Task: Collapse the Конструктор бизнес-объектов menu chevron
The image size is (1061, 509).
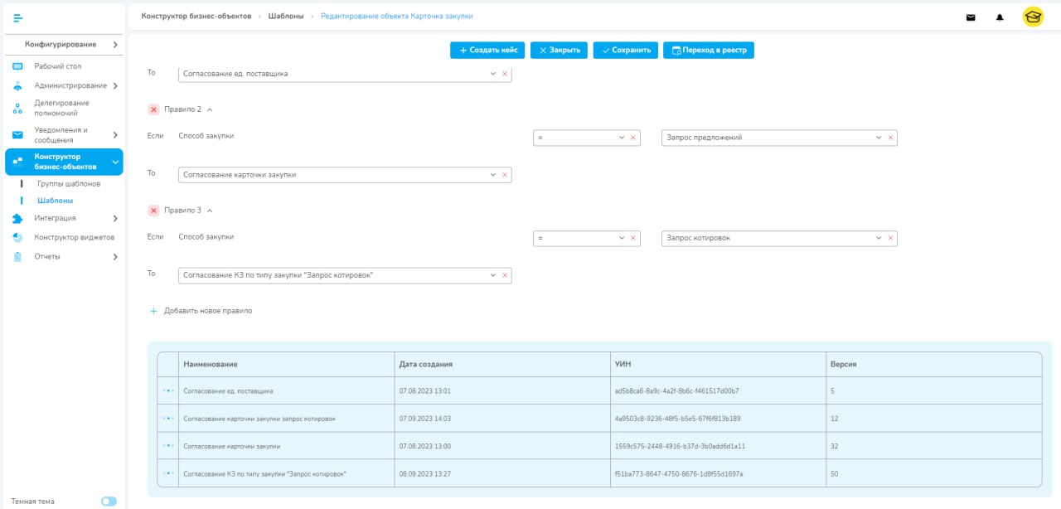Action: (x=115, y=162)
